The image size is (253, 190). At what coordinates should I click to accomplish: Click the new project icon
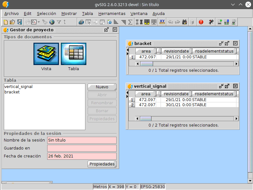[x=6, y=22]
